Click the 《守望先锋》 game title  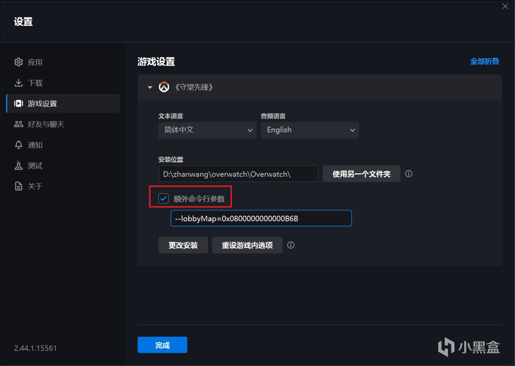[x=193, y=87]
